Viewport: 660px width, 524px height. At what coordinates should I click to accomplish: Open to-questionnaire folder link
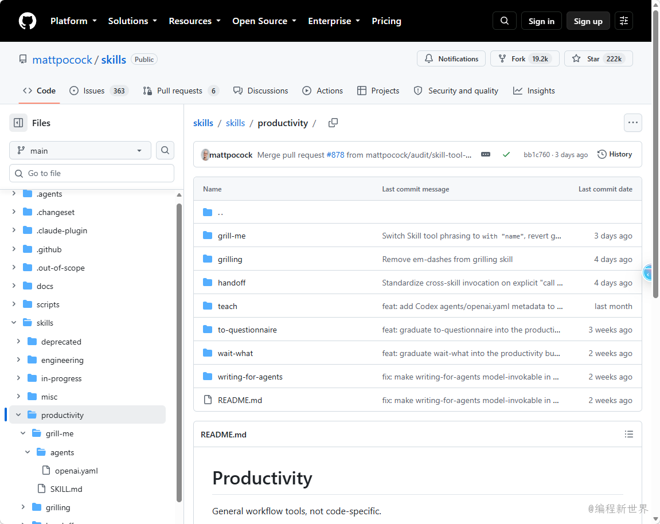coord(247,330)
